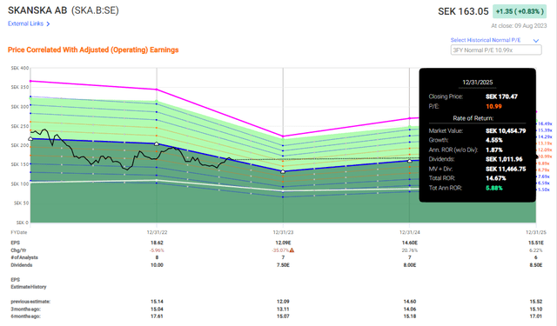
Task: Click the 3FY Normal P/E 10.99x field
Action: point(496,50)
